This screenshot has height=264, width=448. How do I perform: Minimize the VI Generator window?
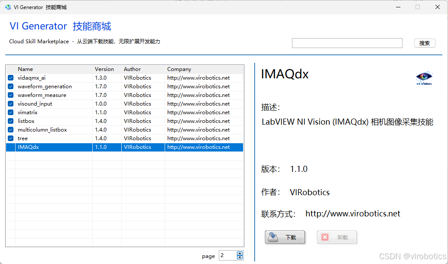(398, 7)
